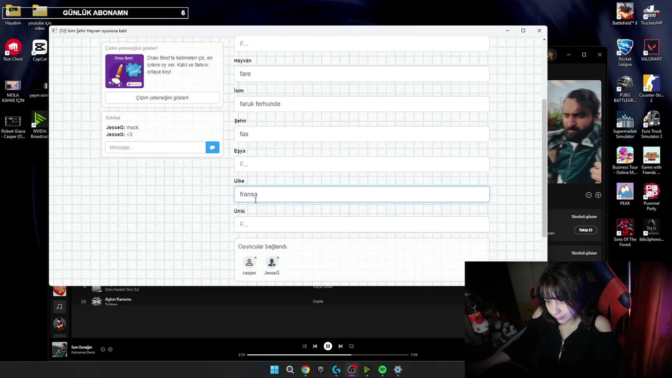The width and height of the screenshot is (672, 378).
Task: Click the casper player avatar
Action: 249,262
